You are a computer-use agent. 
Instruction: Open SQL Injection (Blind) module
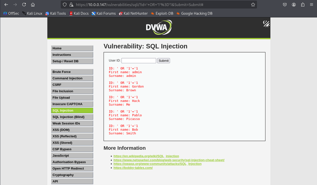72,117
